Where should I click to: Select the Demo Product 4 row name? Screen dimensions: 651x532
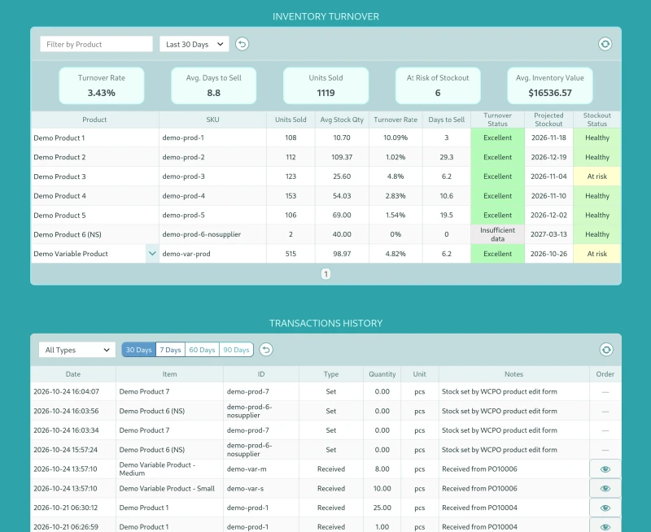pos(59,196)
